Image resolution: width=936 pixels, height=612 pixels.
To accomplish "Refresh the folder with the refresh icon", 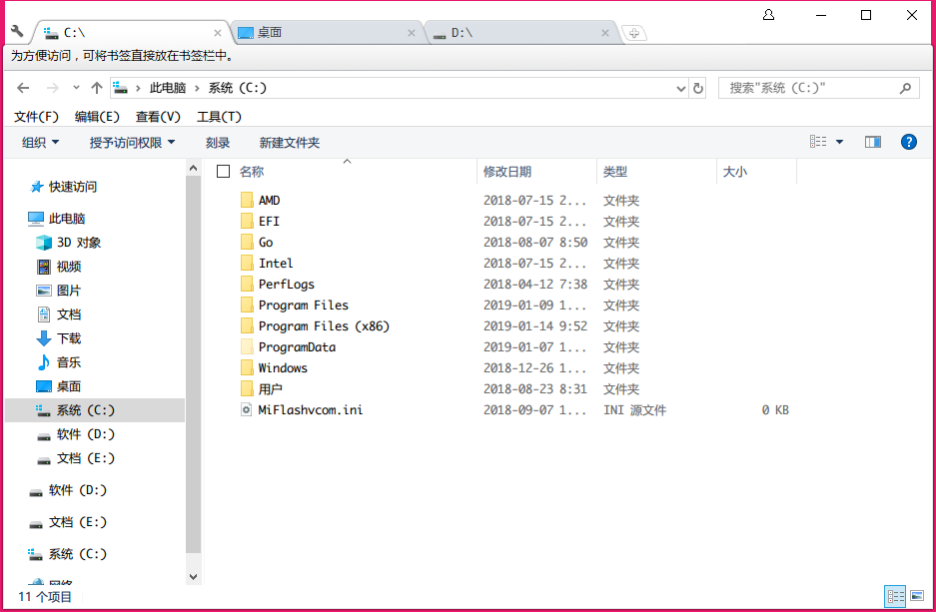I will click(699, 87).
